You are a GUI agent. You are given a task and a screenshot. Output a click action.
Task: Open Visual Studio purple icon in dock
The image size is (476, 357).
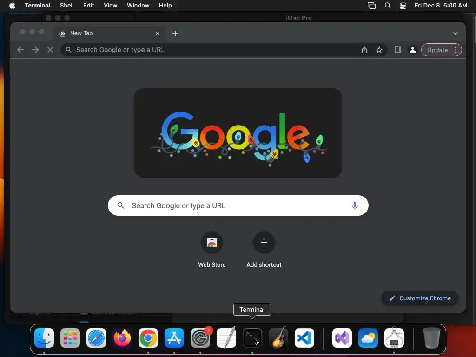coord(342,338)
